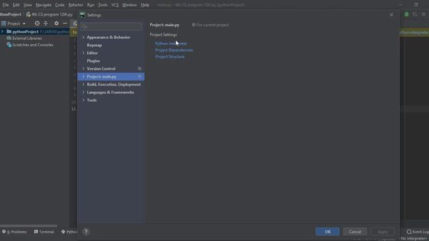Click the disabled Apply button
The width and height of the screenshot is (429, 241).
click(383, 232)
